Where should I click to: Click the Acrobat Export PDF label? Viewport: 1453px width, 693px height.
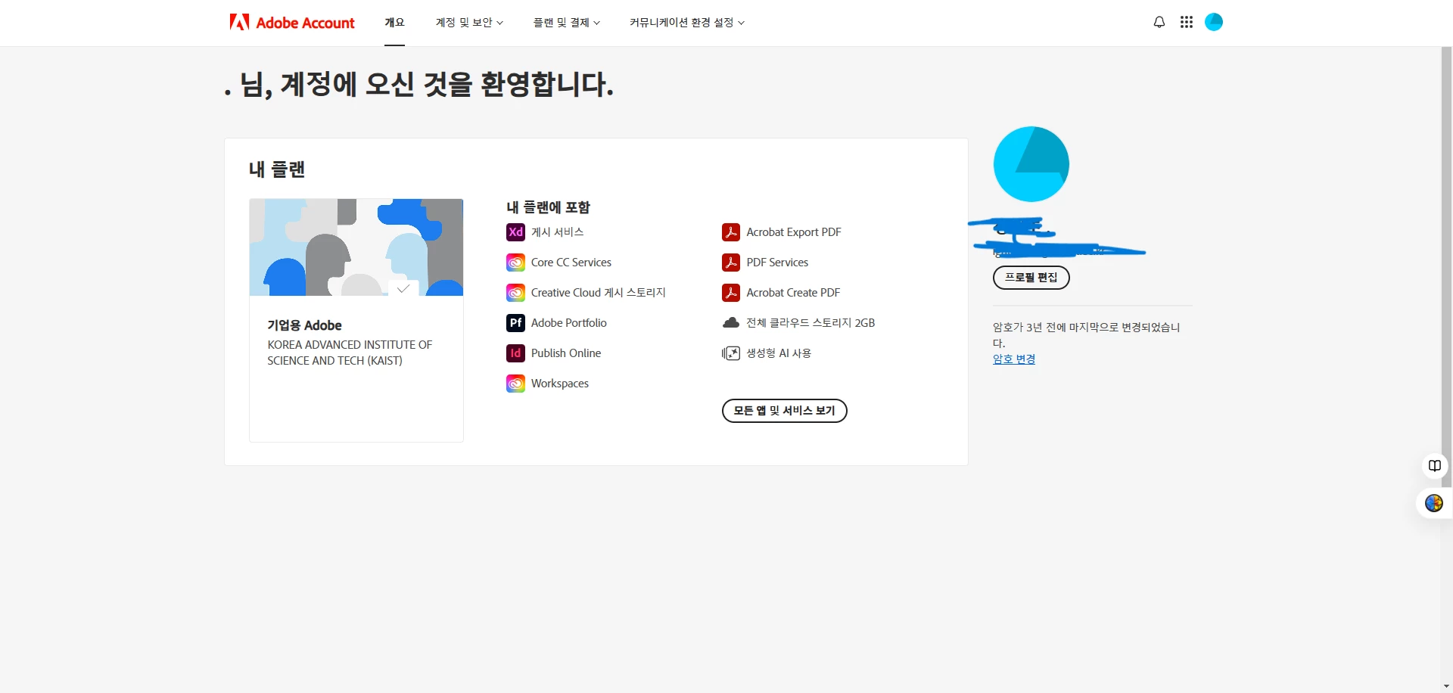[794, 232]
